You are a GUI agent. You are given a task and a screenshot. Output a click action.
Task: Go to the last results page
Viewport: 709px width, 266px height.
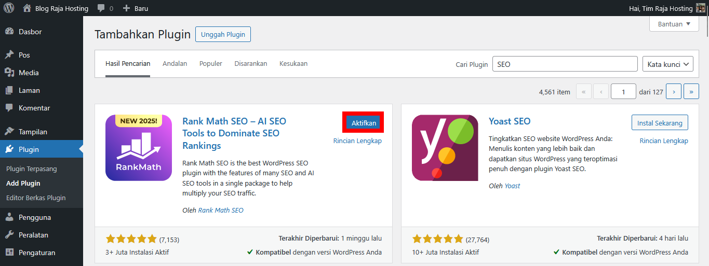point(691,92)
